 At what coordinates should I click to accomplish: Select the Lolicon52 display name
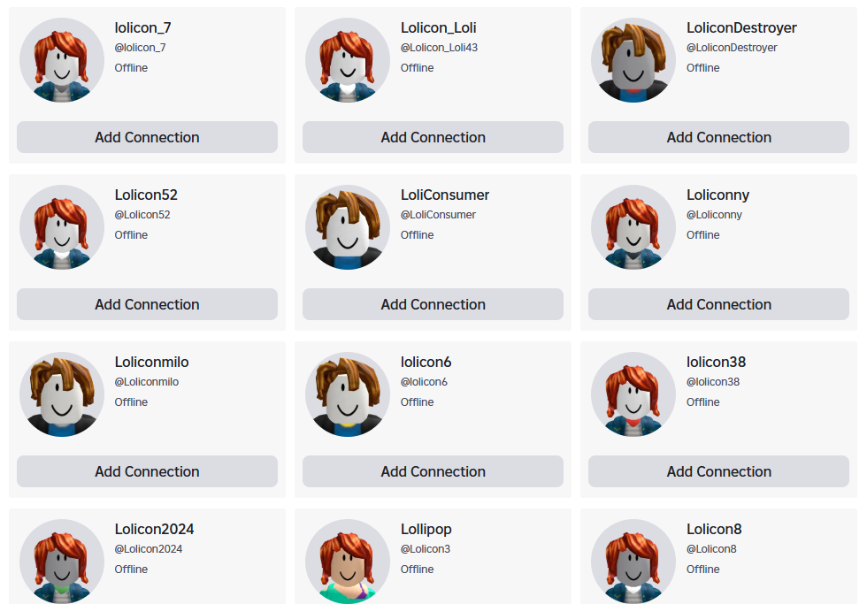pyautogui.click(x=146, y=195)
